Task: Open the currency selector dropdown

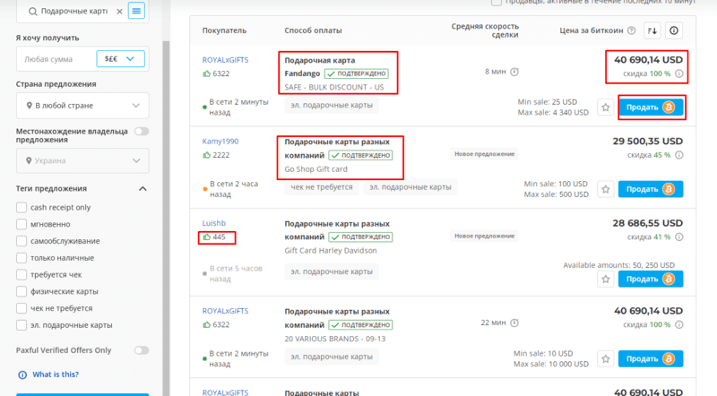Action: point(120,59)
